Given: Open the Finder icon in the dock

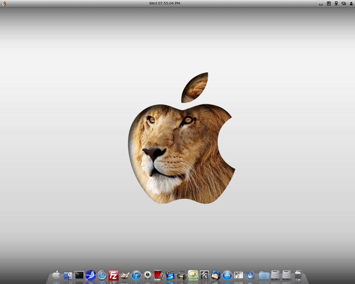Looking at the screenshot, I should pos(68,275).
